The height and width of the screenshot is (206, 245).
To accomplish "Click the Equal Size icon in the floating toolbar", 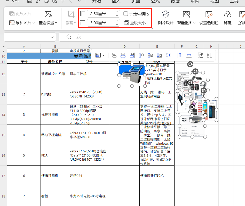I will pos(210,55).
